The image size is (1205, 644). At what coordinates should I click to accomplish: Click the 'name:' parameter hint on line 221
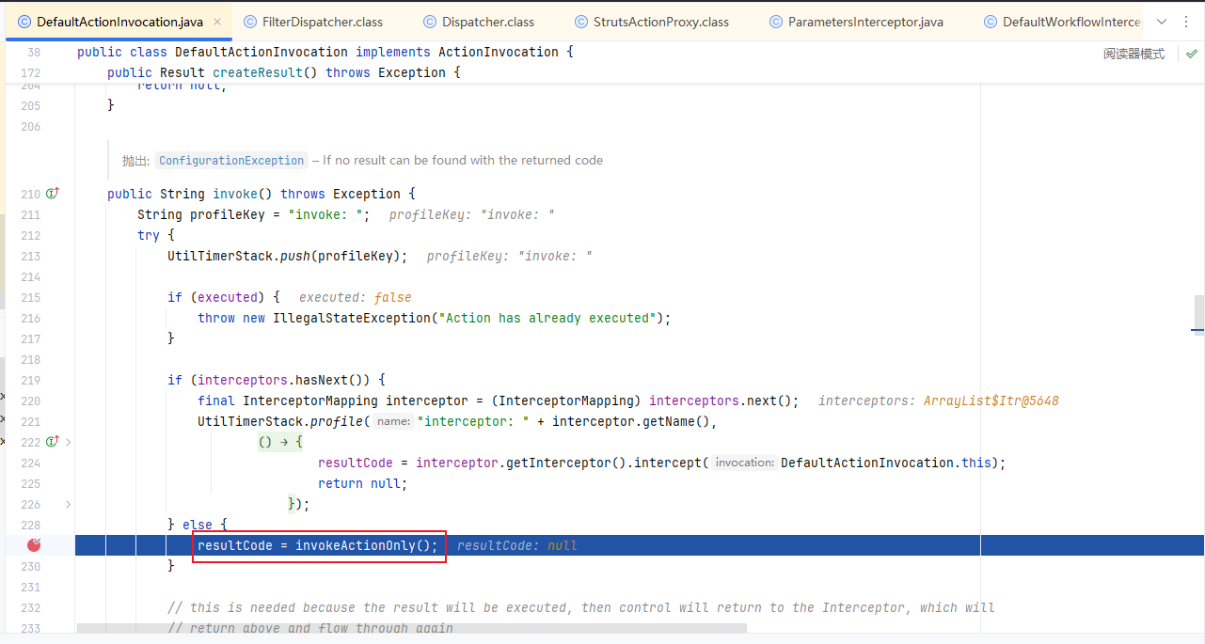tap(394, 421)
